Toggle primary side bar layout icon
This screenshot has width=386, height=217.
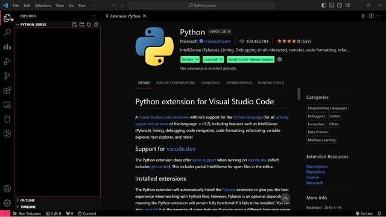pyautogui.click(x=324, y=5)
